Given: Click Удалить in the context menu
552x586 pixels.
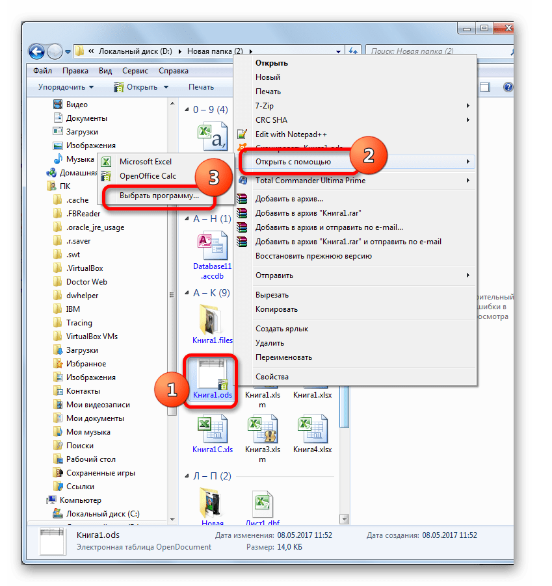Looking at the screenshot, I should point(270,343).
